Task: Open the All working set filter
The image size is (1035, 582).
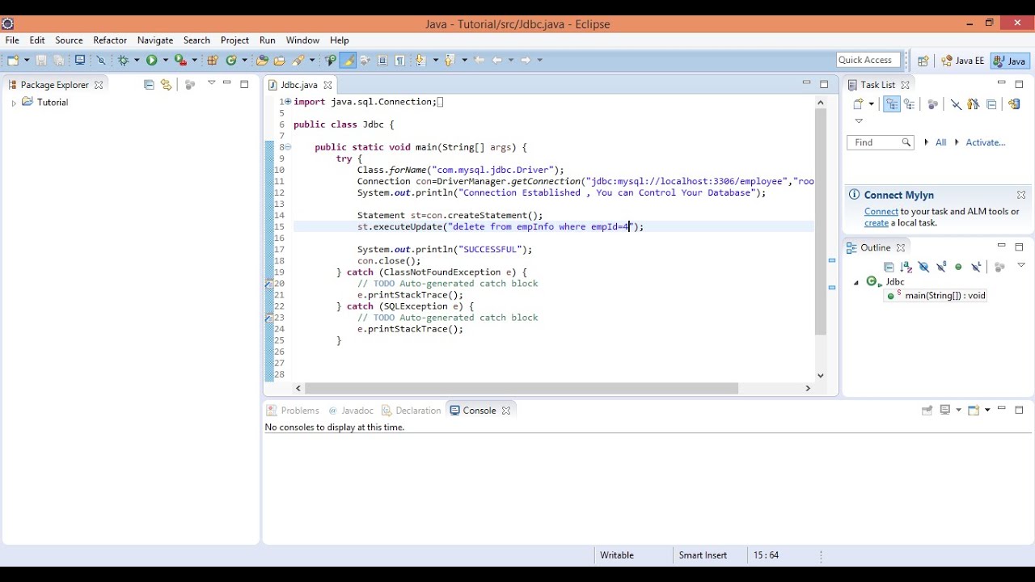Action: [940, 142]
